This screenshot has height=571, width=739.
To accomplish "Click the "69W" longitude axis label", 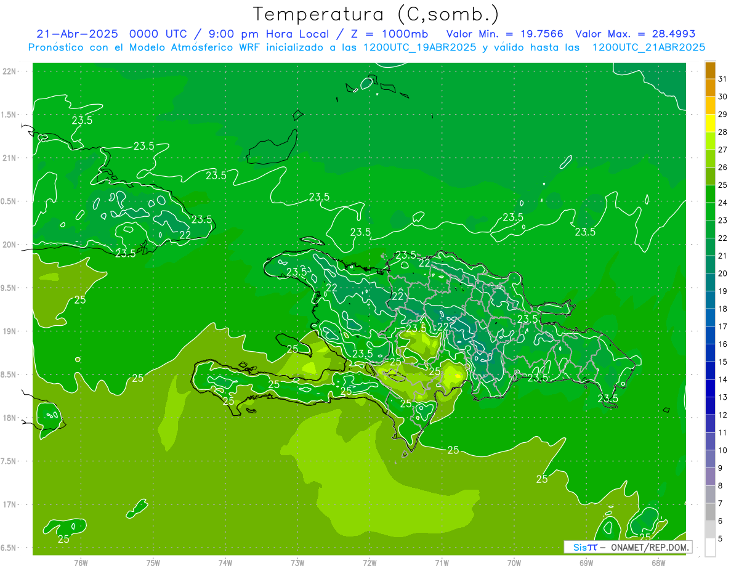I will pos(586,562).
